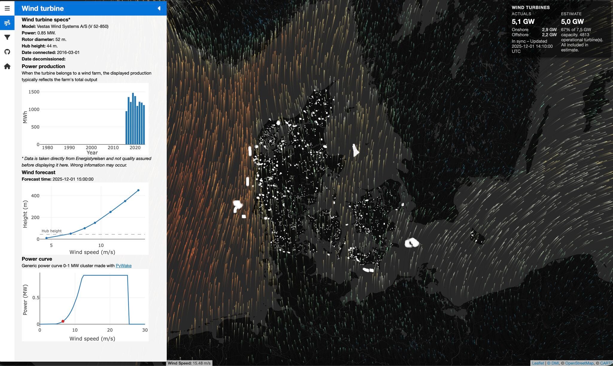Collapse the Wind turbine panel arrow
613x366 pixels.
tap(159, 8)
